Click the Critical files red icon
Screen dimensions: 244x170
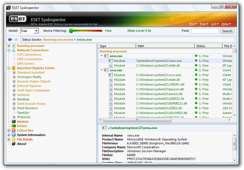[x=13, y=130]
